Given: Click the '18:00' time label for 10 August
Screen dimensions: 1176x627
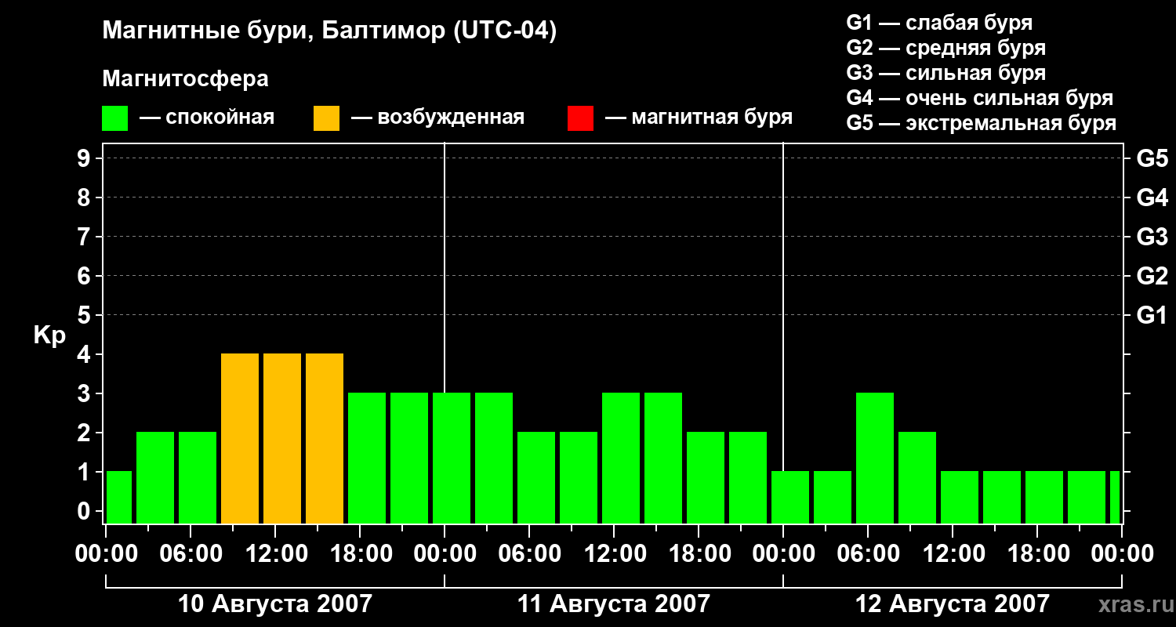Looking at the screenshot, I should coord(361,554).
